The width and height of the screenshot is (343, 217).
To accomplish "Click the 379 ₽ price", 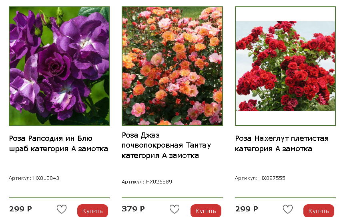I will [x=133, y=209].
